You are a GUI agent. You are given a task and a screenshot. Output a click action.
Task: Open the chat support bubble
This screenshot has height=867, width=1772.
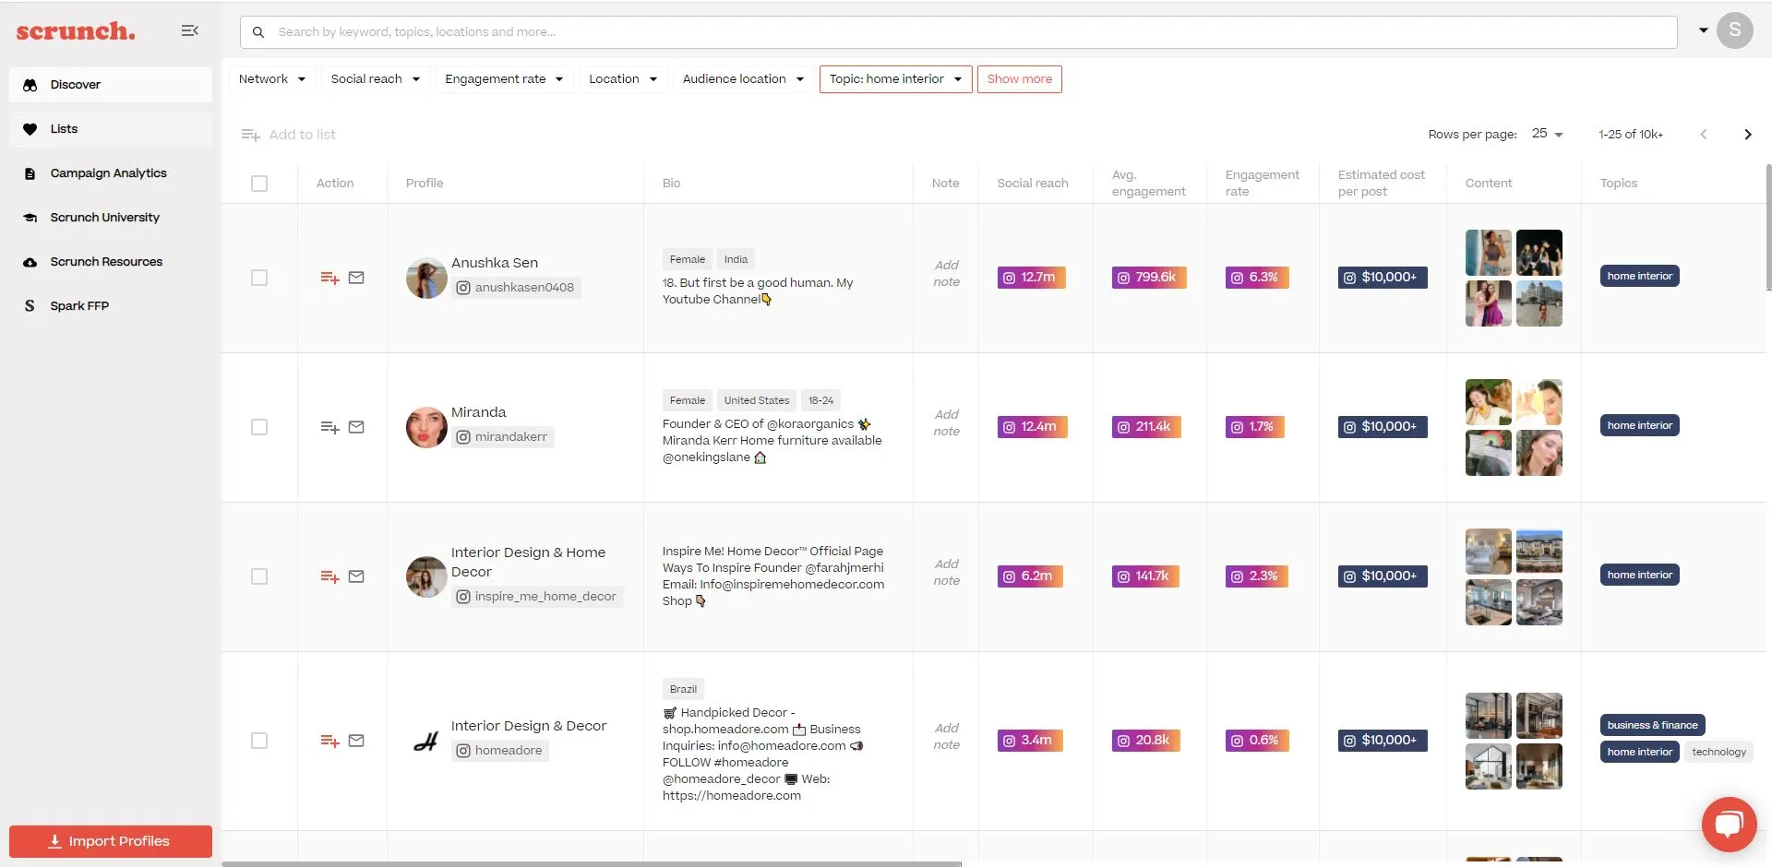[1729, 824]
